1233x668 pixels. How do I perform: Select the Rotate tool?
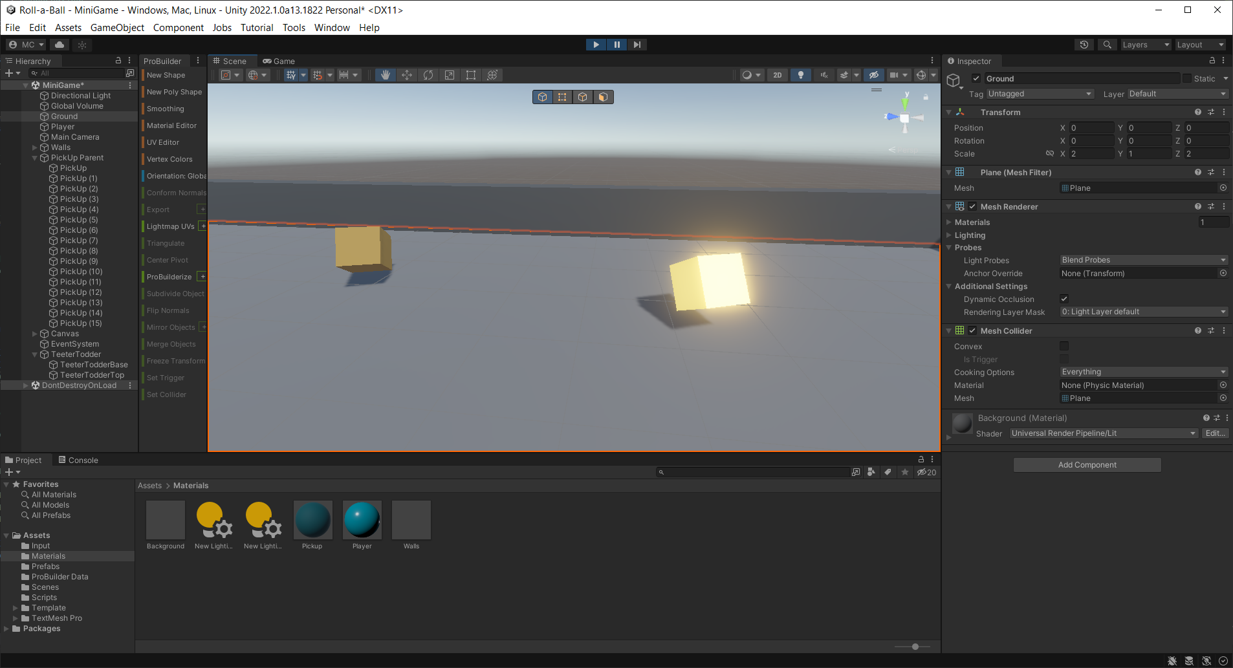coord(428,75)
